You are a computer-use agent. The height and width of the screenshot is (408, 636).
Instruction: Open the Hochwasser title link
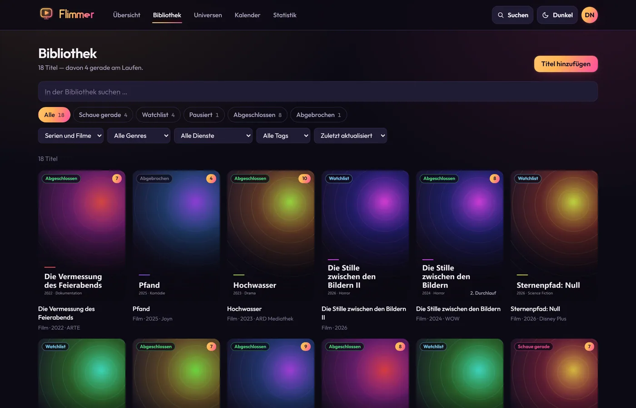pyautogui.click(x=244, y=309)
